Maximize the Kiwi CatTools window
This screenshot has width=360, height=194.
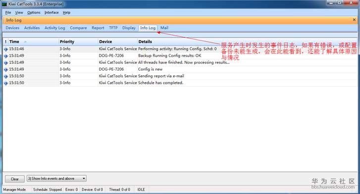(x=339, y=3)
